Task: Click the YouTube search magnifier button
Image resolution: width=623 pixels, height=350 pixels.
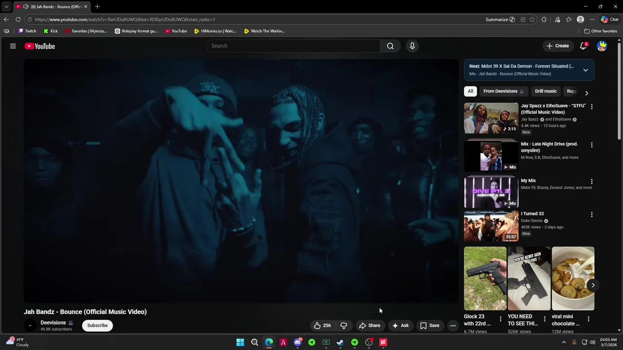Action: point(390,46)
